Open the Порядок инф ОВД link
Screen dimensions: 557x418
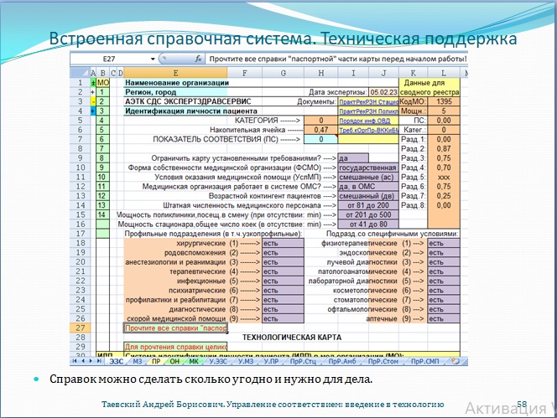point(364,121)
